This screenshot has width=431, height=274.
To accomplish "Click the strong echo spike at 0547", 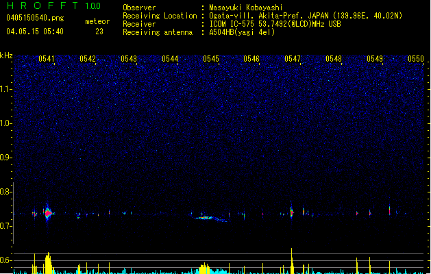I will point(292,212).
